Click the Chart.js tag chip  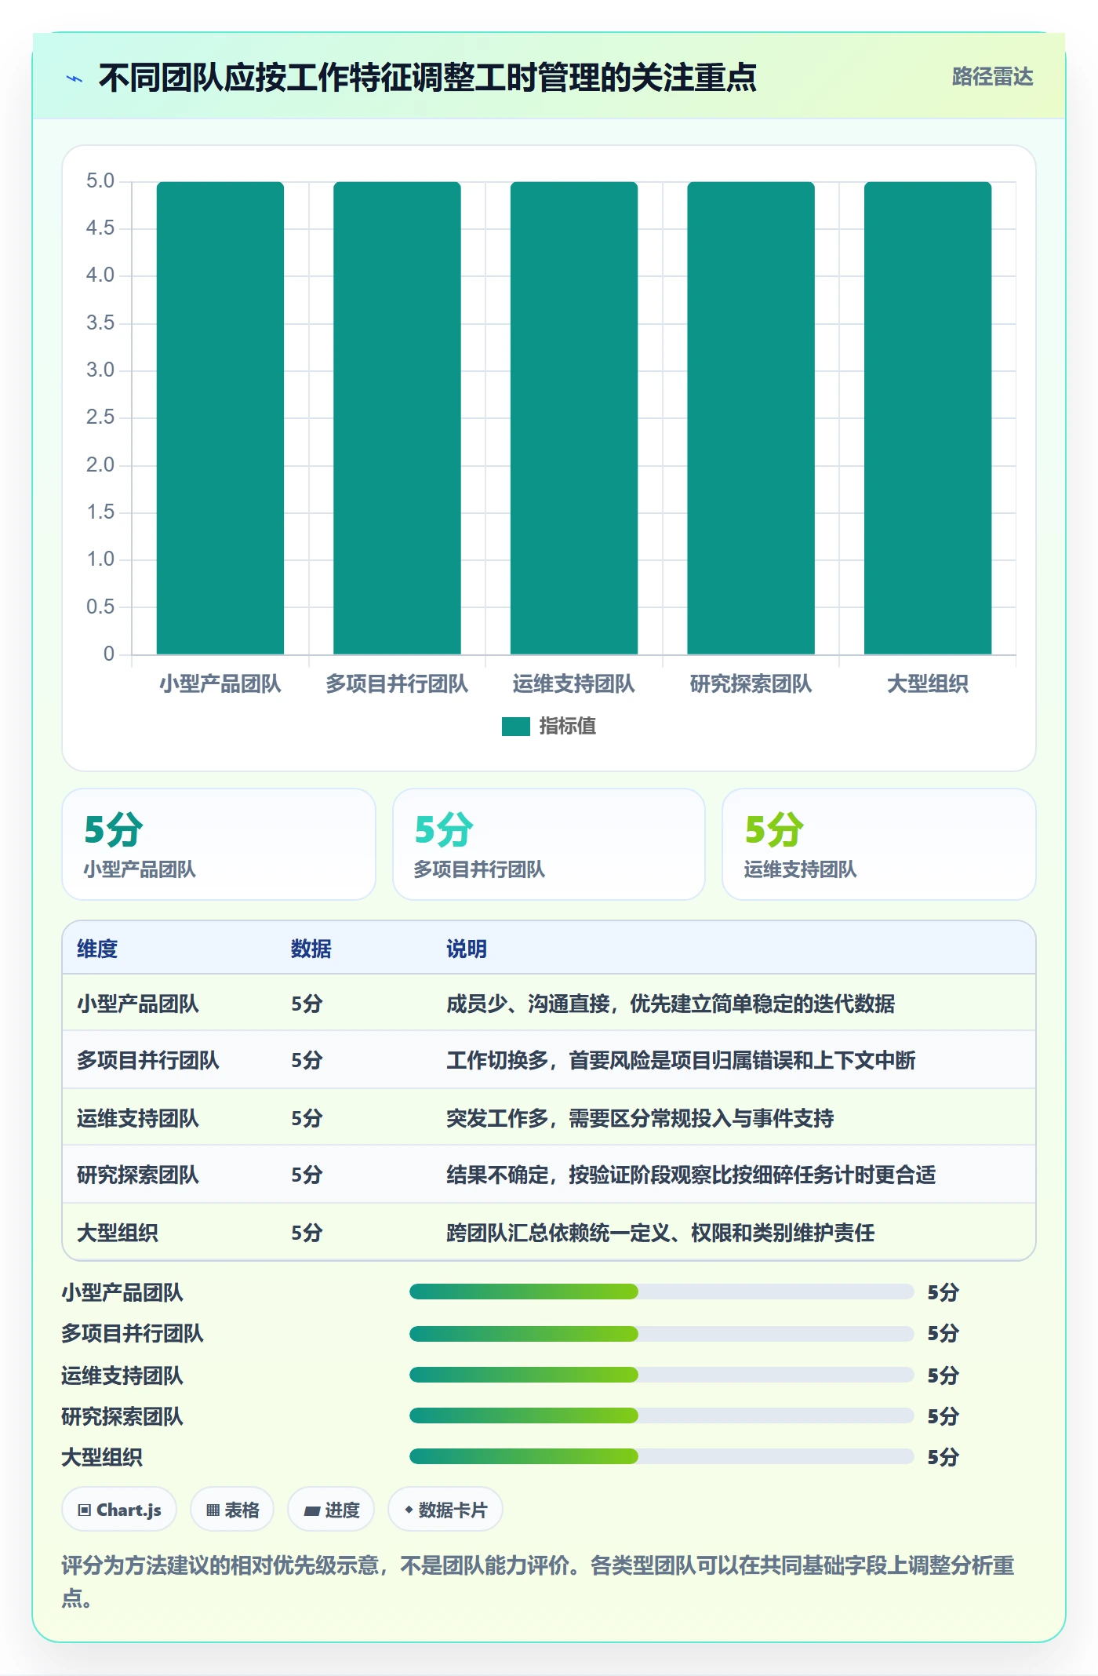coord(119,1510)
